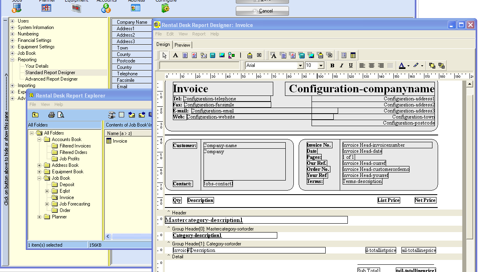The width and height of the screenshot is (478, 272).
Task: Open the font color picker arrow
Action: pos(408,66)
